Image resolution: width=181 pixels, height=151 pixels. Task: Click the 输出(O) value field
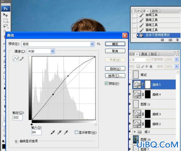click(x=18, y=117)
